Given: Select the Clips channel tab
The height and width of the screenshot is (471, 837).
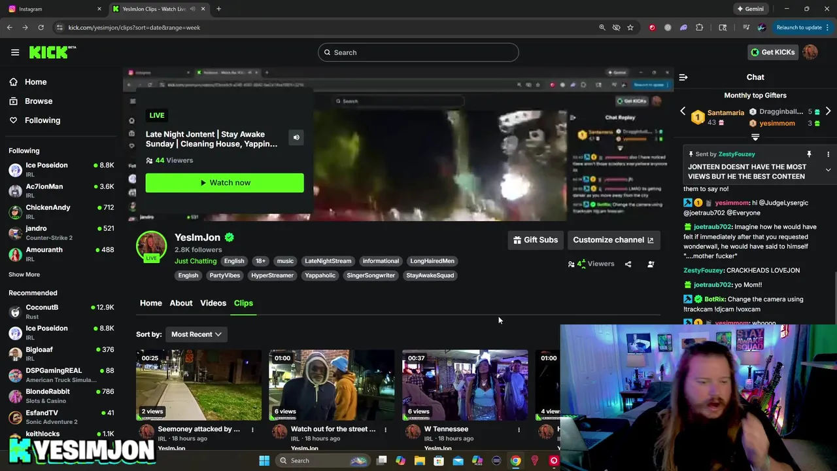Looking at the screenshot, I should tap(243, 303).
